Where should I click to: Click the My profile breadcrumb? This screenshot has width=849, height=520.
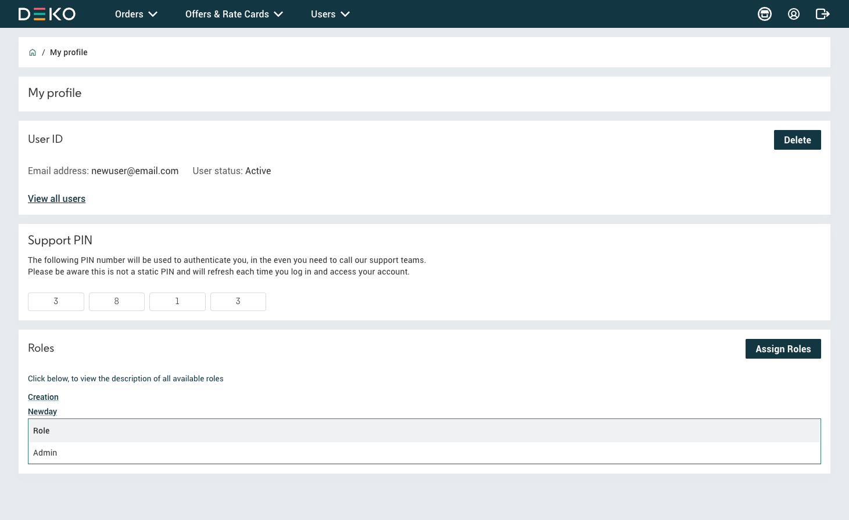(x=69, y=52)
